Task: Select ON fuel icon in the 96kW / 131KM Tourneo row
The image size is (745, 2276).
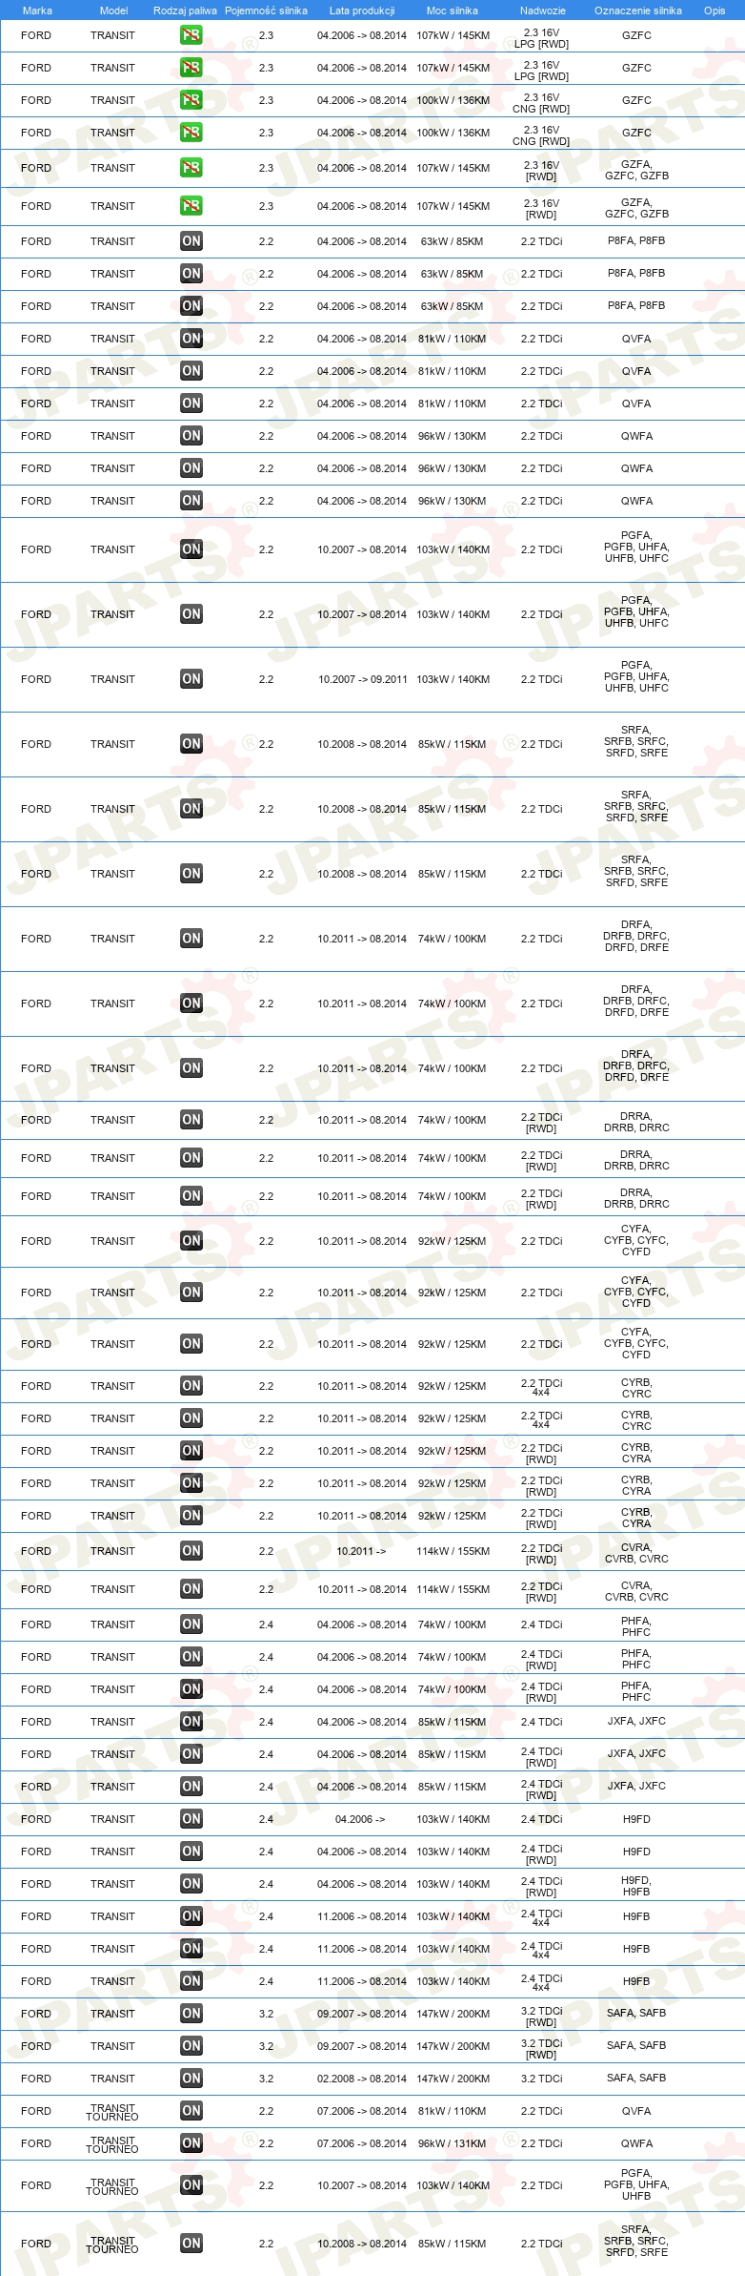Action: 191,2143
